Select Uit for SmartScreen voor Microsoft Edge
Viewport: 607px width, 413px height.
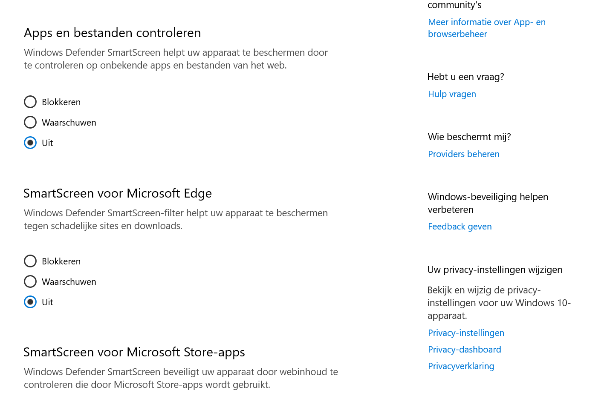click(30, 302)
